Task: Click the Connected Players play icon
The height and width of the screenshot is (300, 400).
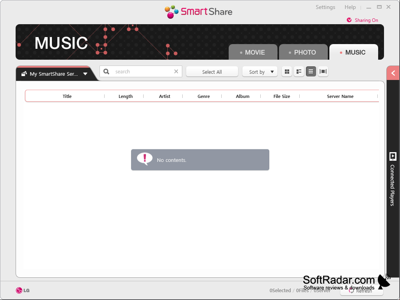Action: [393, 156]
